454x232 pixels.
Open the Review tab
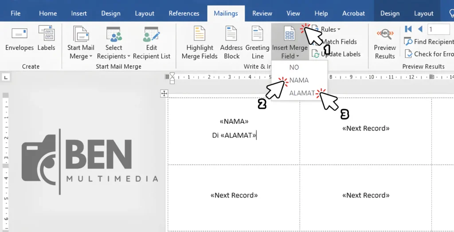click(x=262, y=13)
